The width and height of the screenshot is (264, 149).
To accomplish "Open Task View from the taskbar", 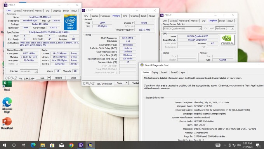I will pyautogui.click(x=23, y=145).
